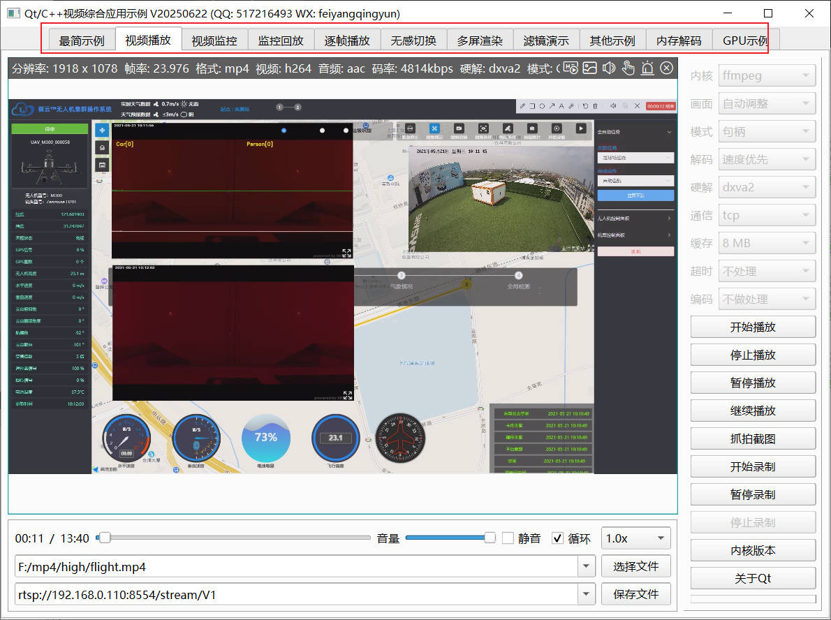The height and width of the screenshot is (620, 831).
Task: Click the 抓拍截图 button
Action: (753, 438)
